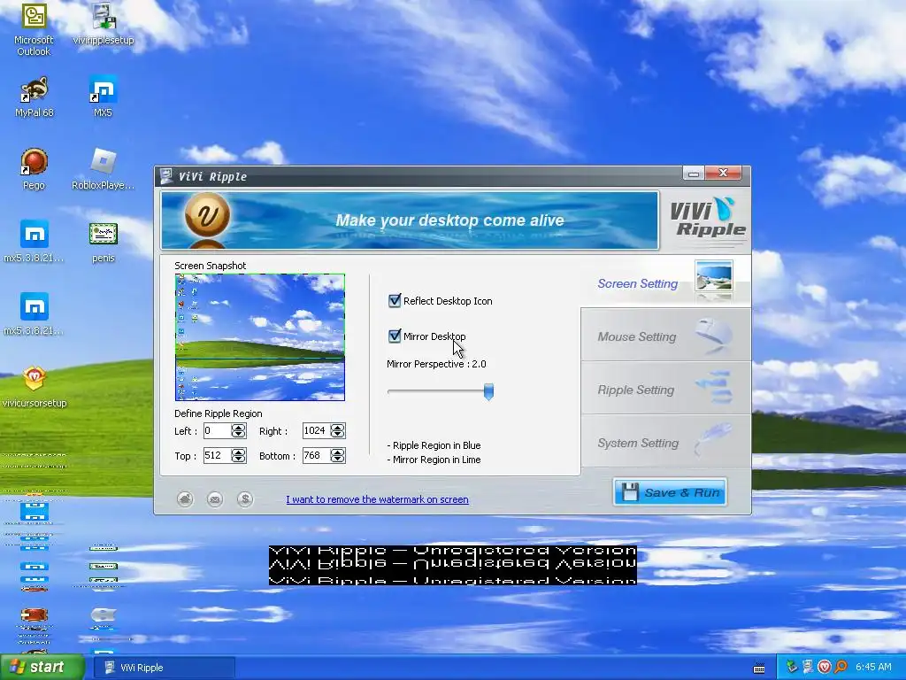Select the vivicursorsetup desktop icon
This screenshot has height=680, width=906.
click(x=34, y=386)
